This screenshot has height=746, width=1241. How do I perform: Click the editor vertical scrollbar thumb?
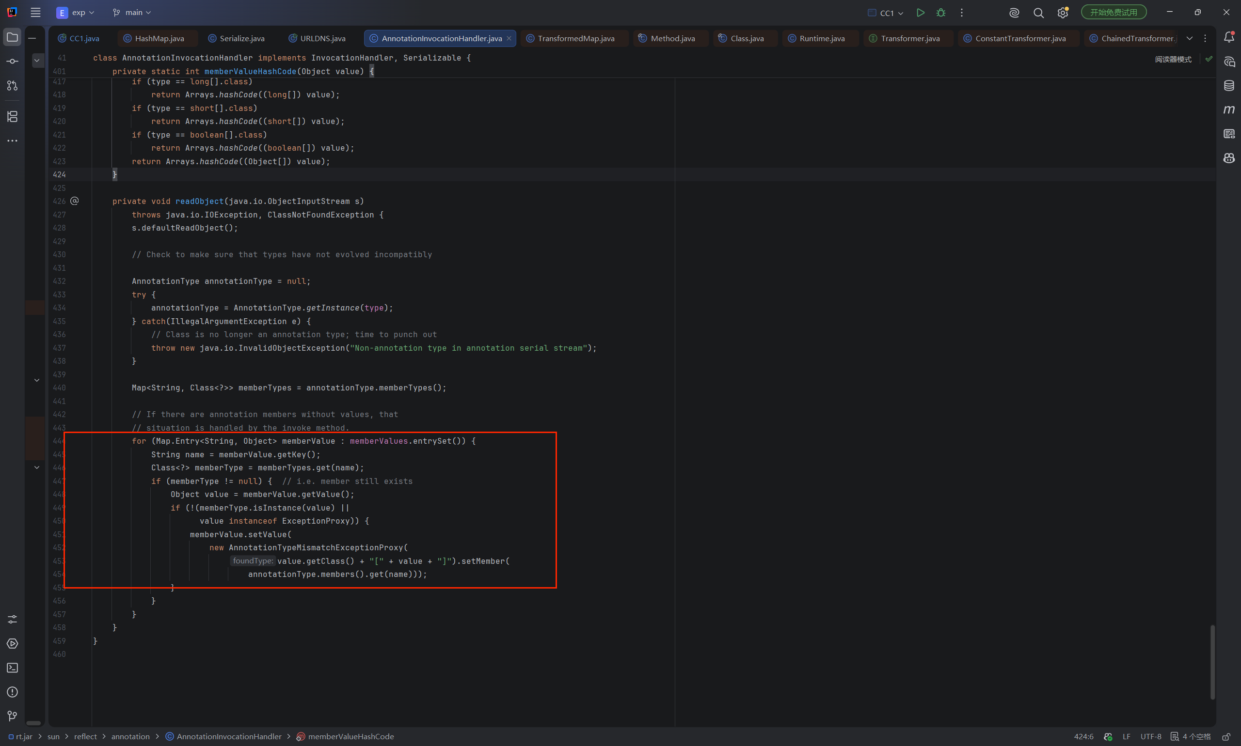(x=1212, y=662)
